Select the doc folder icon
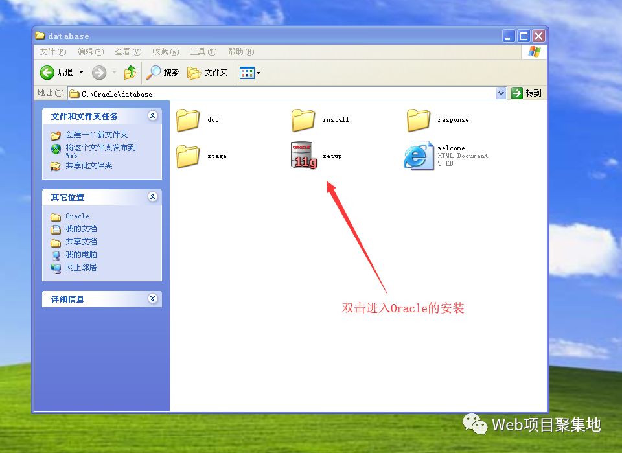The height and width of the screenshot is (453, 622). (188, 120)
